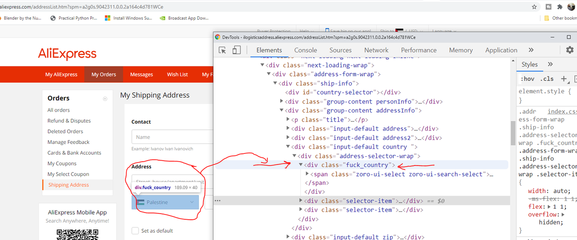Open the Messages nav tab
Viewport: 577px width, 240px height.
[x=141, y=75]
